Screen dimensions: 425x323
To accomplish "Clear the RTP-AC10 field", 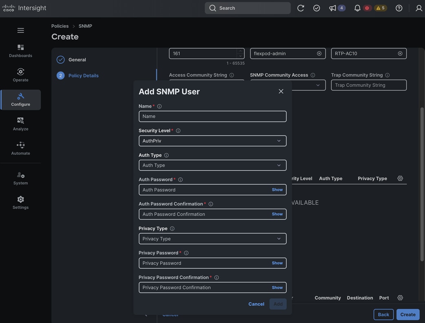I will (x=400, y=53).
